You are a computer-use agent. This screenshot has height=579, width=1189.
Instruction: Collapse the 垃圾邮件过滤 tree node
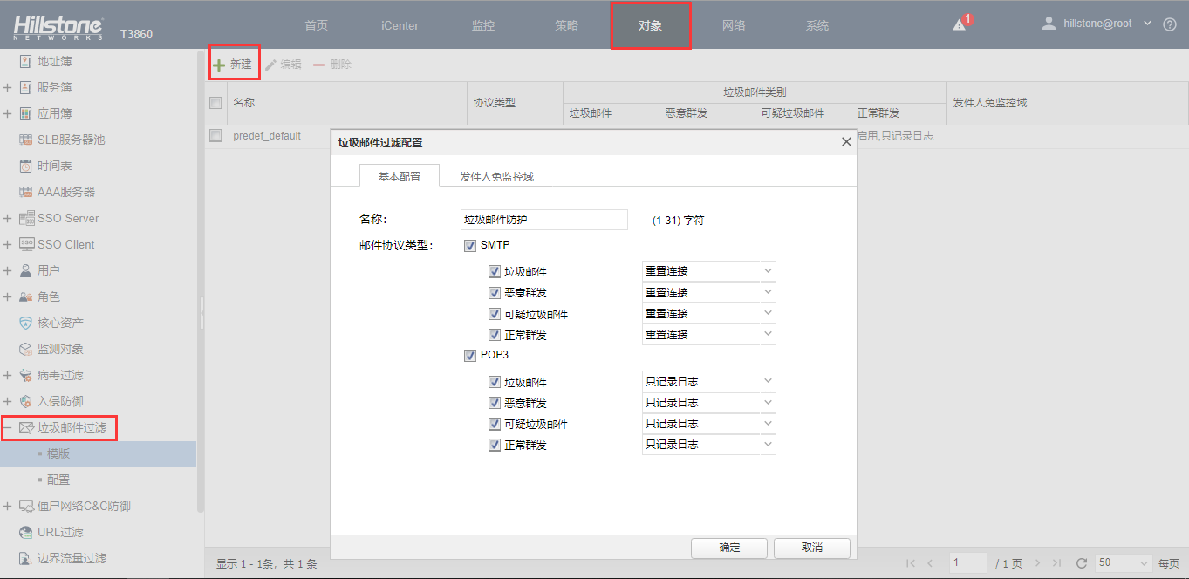(7, 427)
